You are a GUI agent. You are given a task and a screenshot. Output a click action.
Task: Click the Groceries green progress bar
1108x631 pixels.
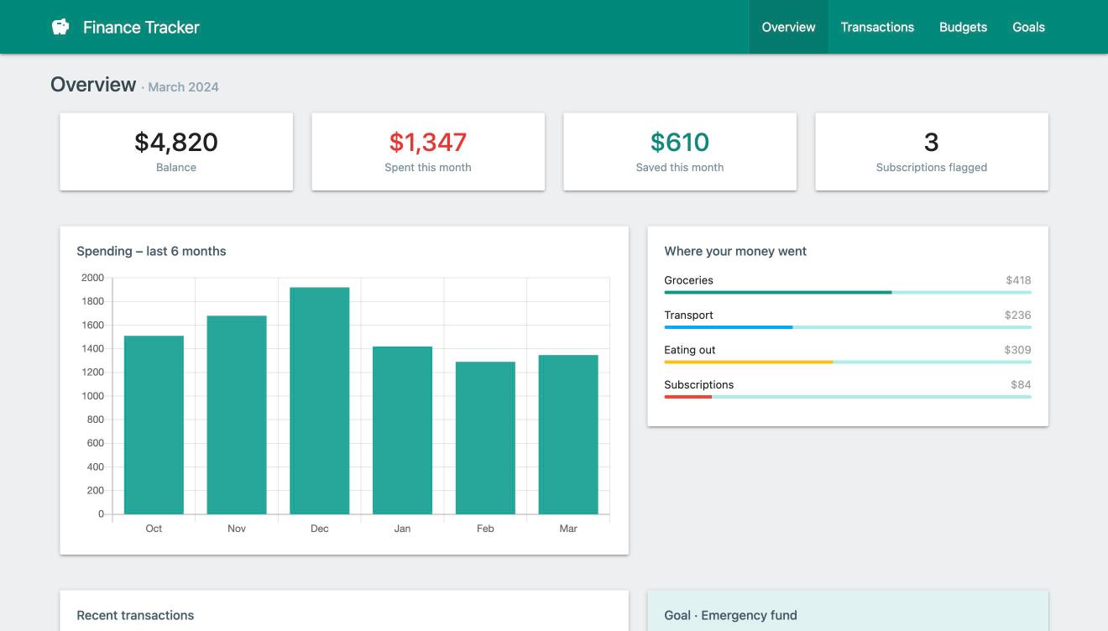778,292
